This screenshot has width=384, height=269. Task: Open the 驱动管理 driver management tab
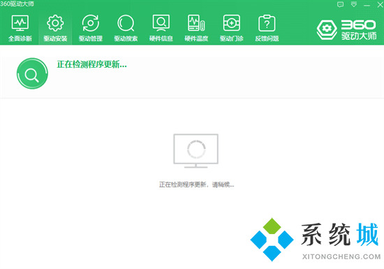(90, 28)
